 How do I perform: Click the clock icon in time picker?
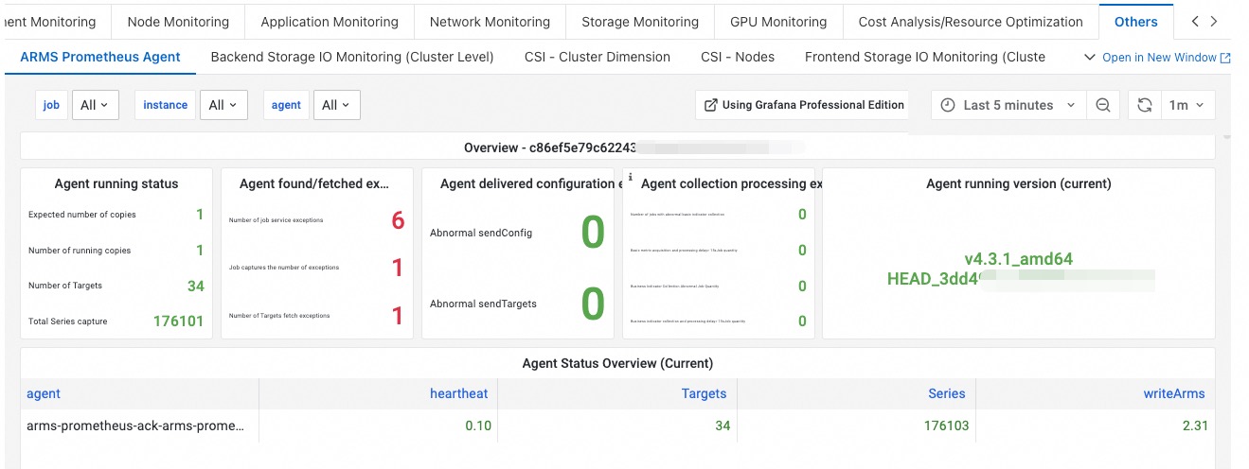948,105
